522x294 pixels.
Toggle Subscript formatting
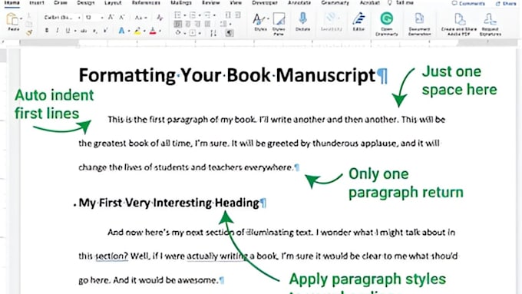tap(95, 31)
